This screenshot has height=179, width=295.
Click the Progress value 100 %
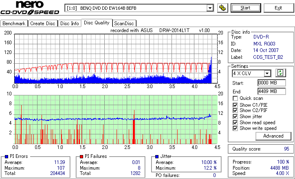pos(283,162)
